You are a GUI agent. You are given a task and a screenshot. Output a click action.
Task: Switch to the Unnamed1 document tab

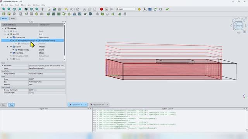(98, 105)
